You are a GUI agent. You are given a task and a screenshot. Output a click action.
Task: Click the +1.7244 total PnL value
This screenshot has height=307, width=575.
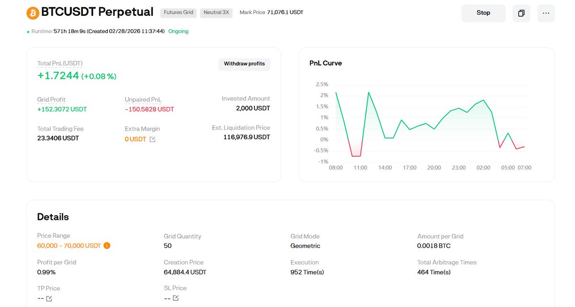[x=58, y=75]
